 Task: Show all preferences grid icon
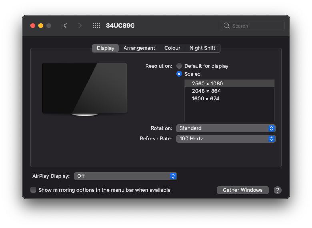(x=96, y=26)
